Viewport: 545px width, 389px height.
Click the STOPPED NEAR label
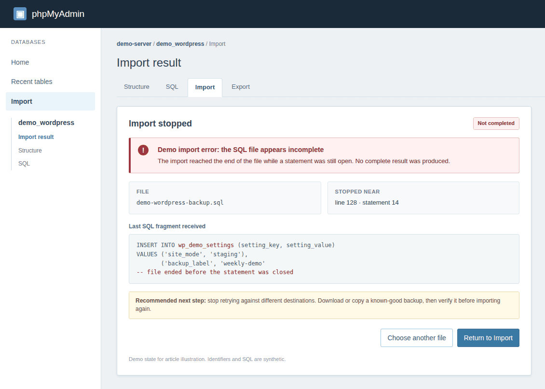(357, 192)
